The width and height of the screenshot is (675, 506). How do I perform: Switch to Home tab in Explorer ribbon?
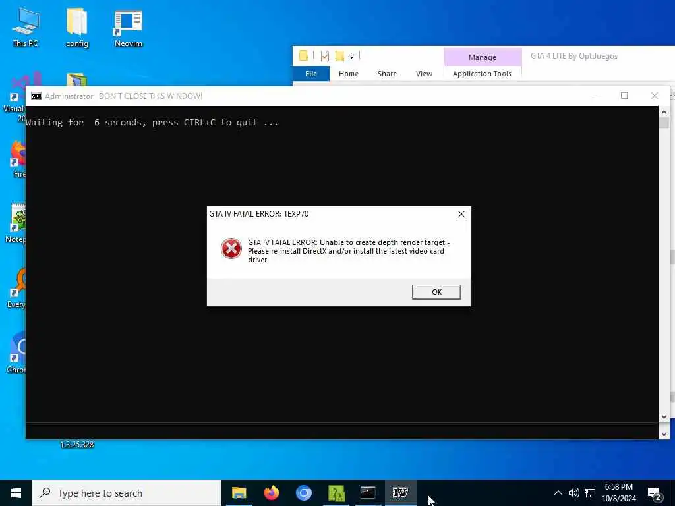click(348, 74)
